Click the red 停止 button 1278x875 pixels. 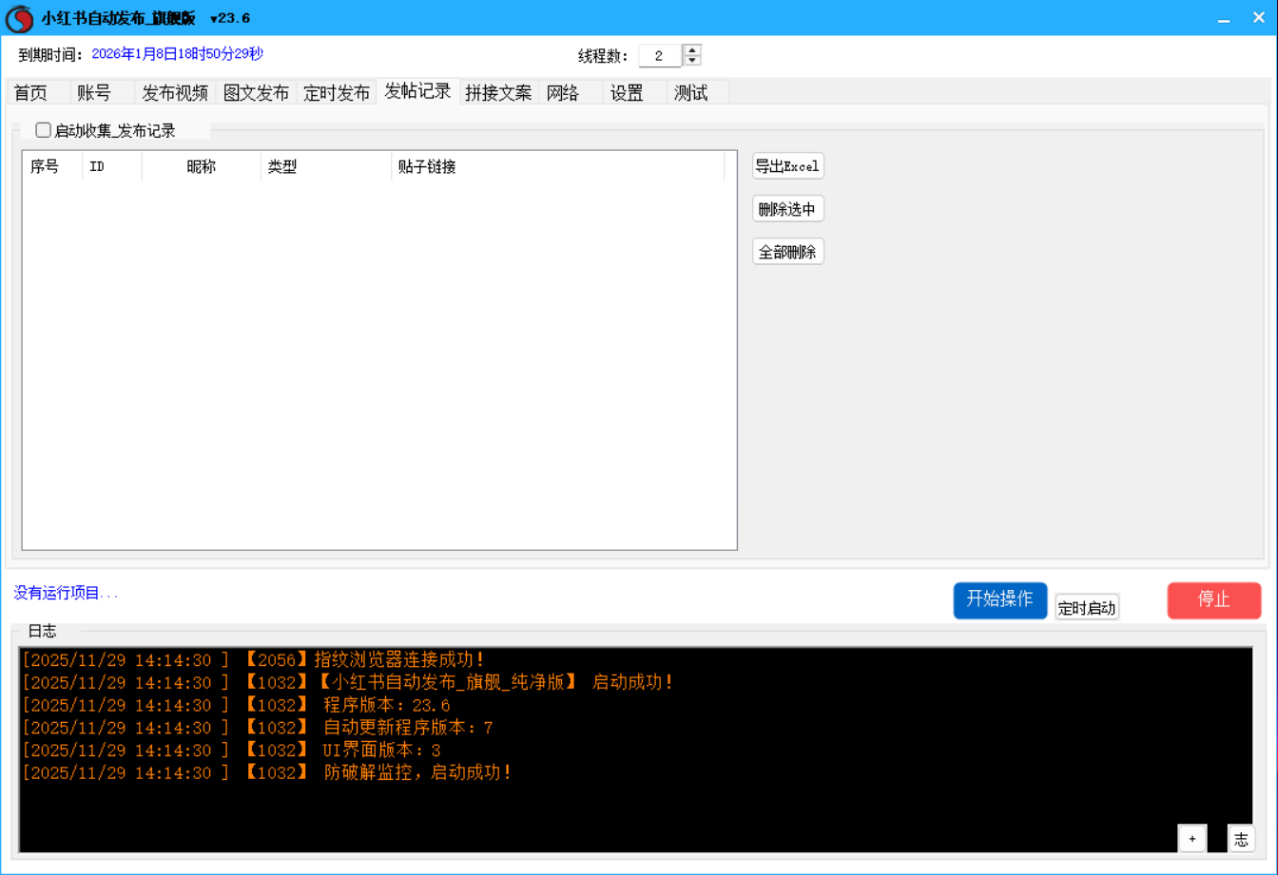click(x=1213, y=599)
